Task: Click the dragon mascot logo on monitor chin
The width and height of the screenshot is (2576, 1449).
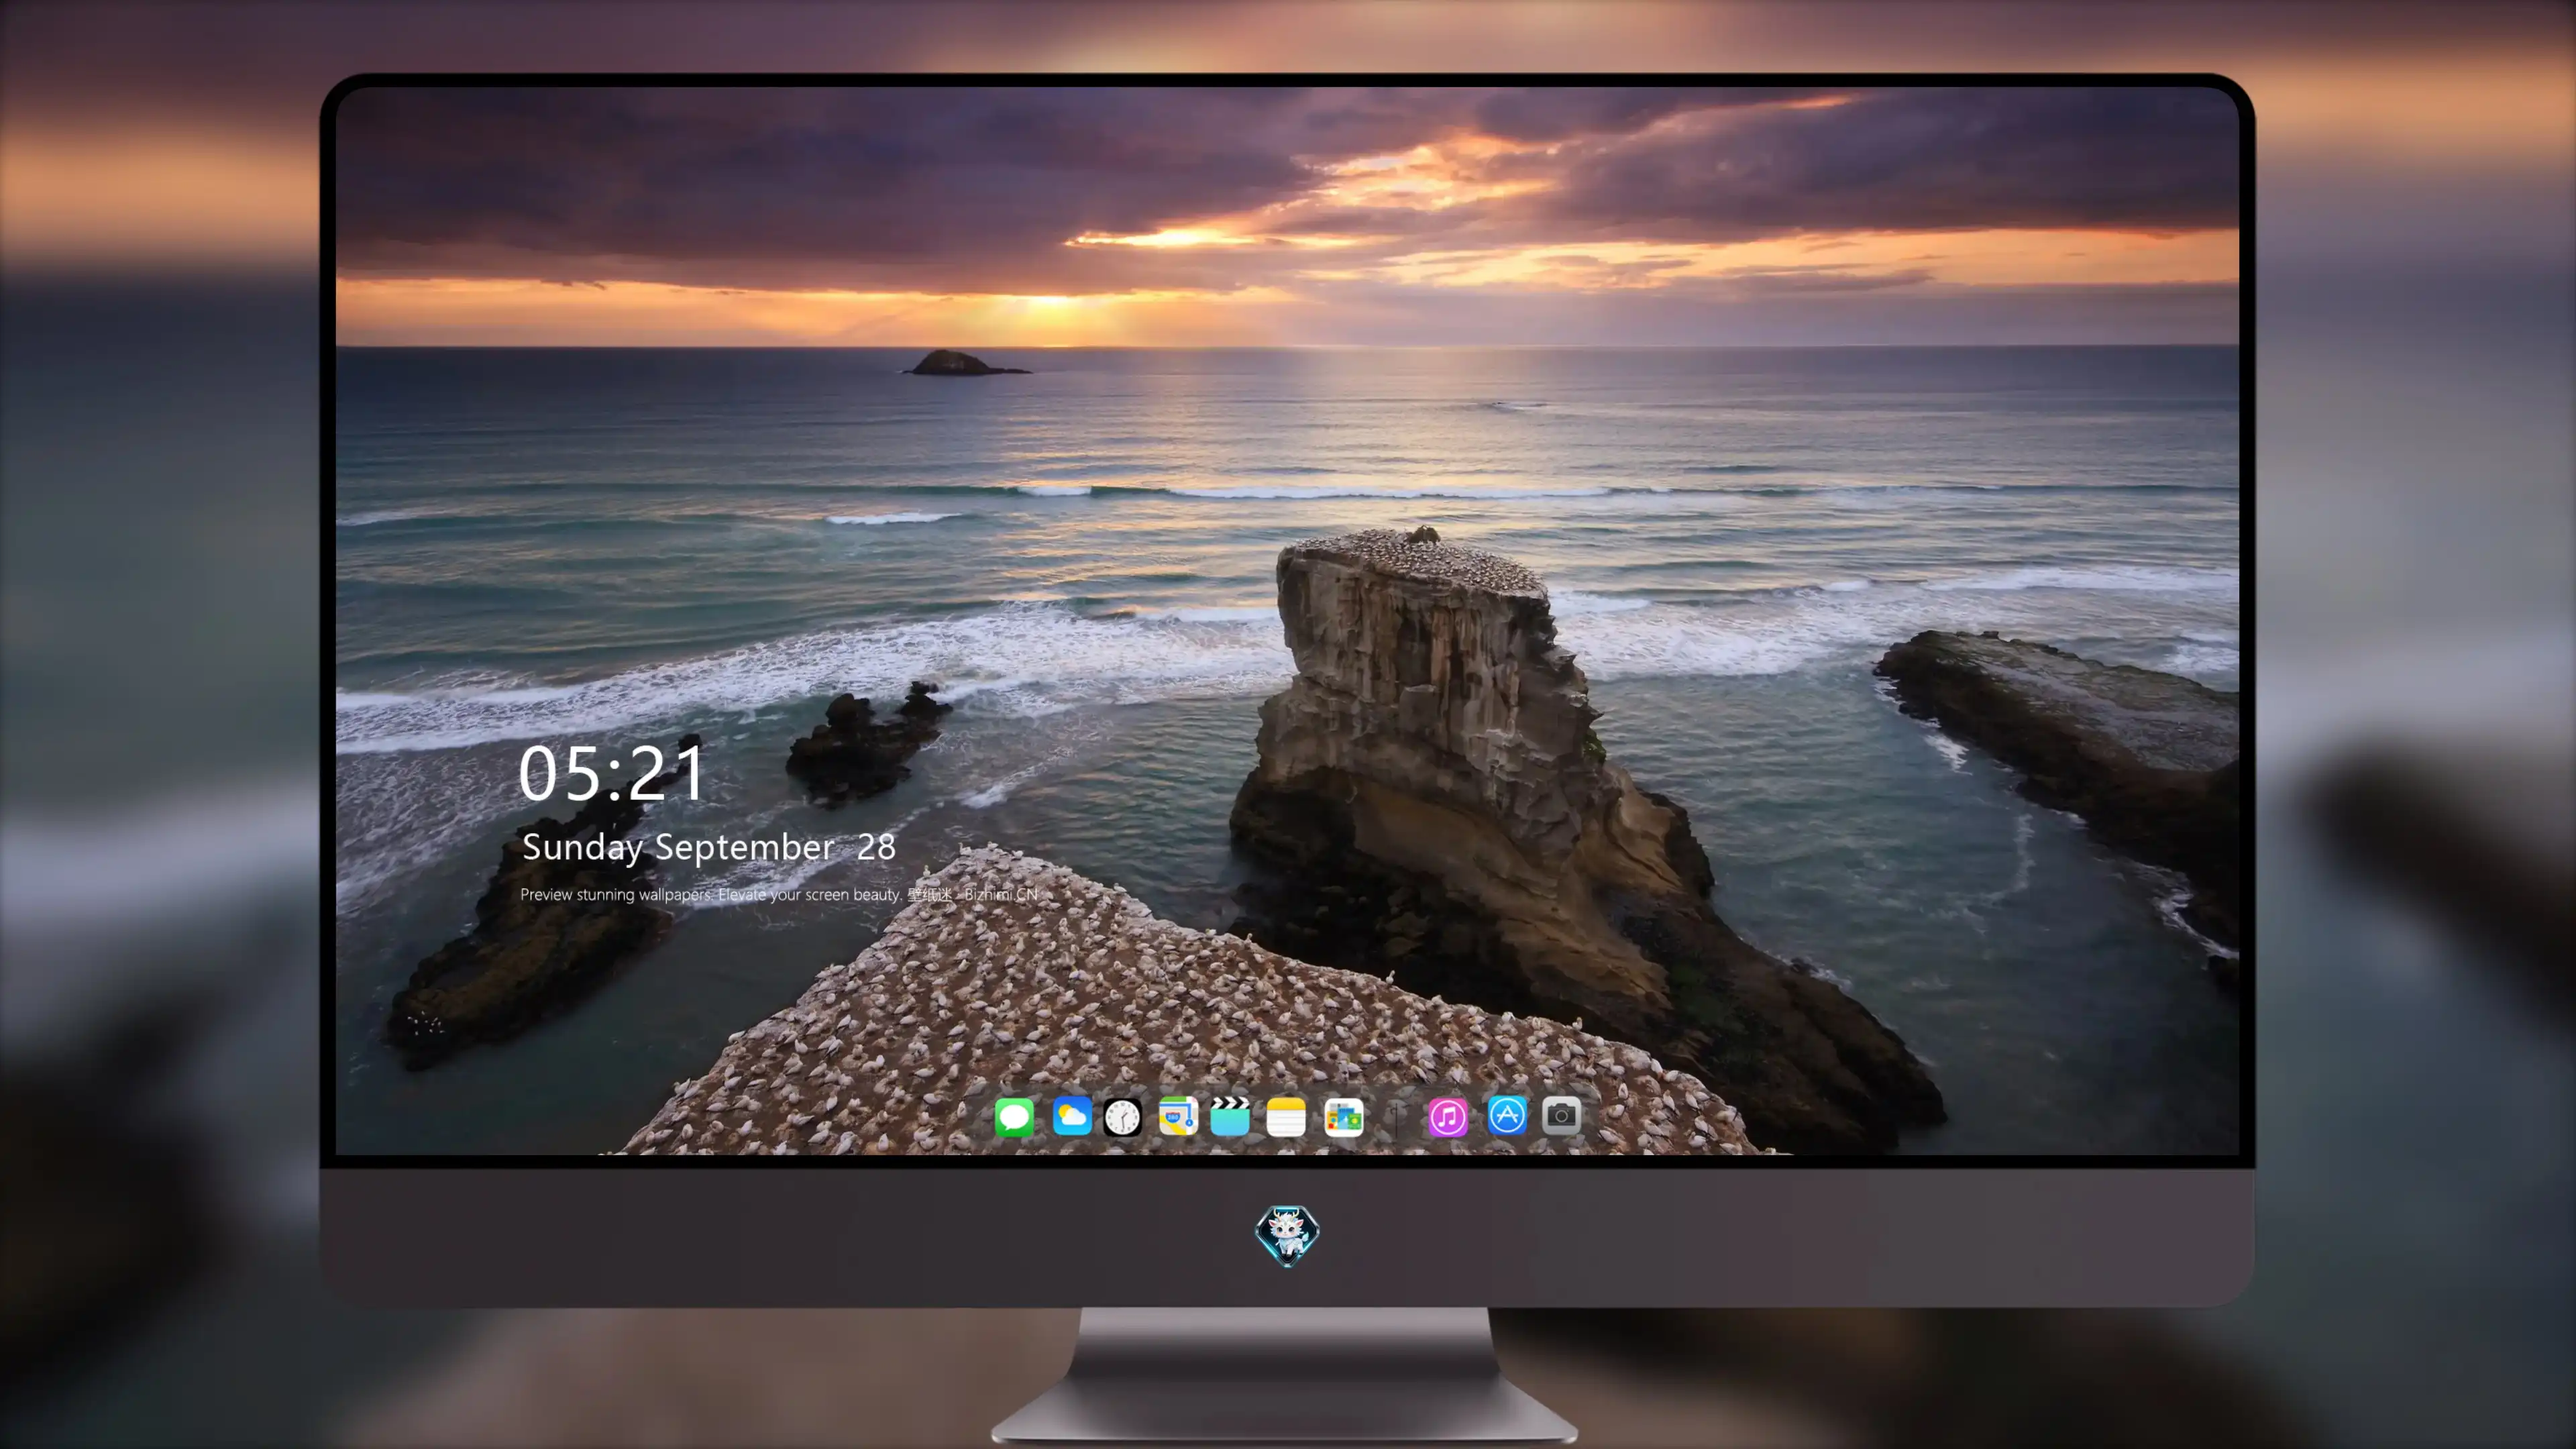Action: click(1287, 1235)
